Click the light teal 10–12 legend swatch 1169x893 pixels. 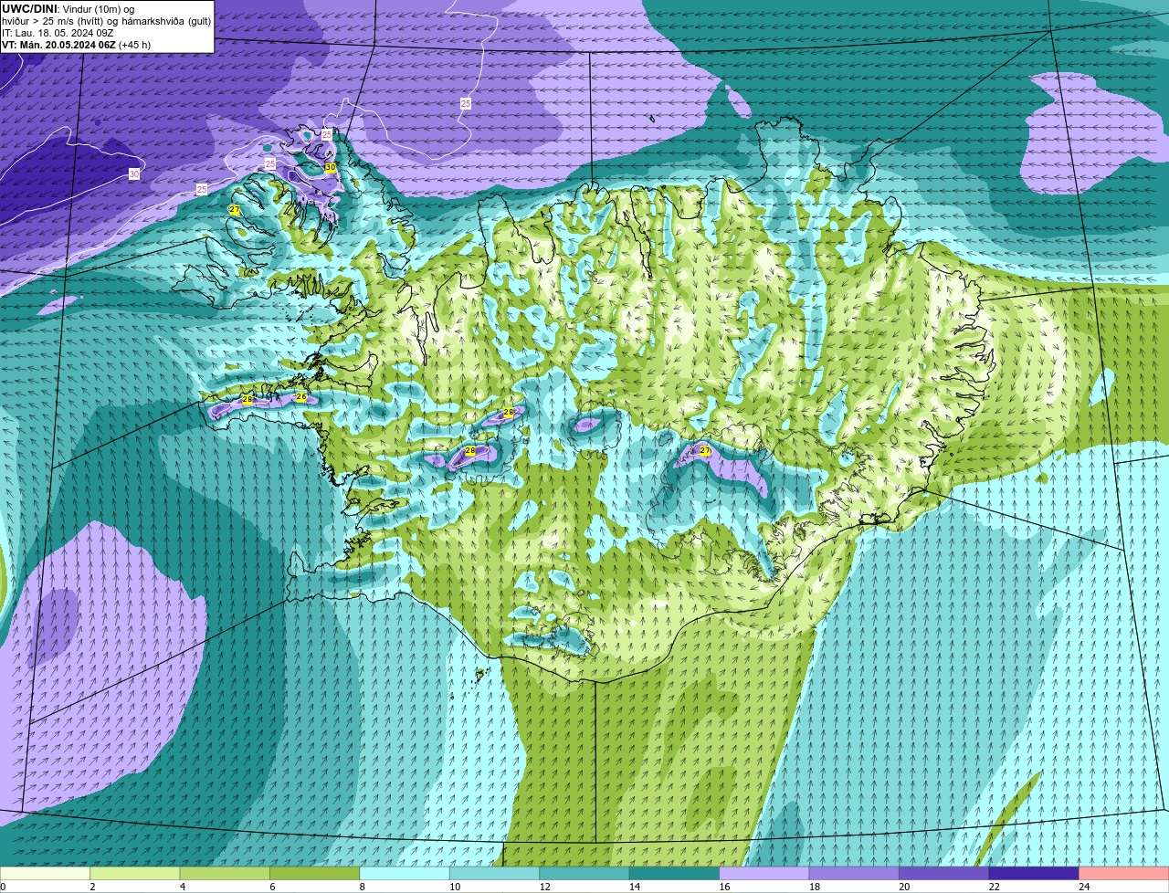495,873
